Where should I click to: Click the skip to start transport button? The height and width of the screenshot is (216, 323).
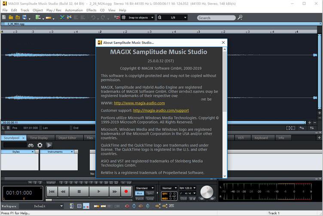click(52, 192)
